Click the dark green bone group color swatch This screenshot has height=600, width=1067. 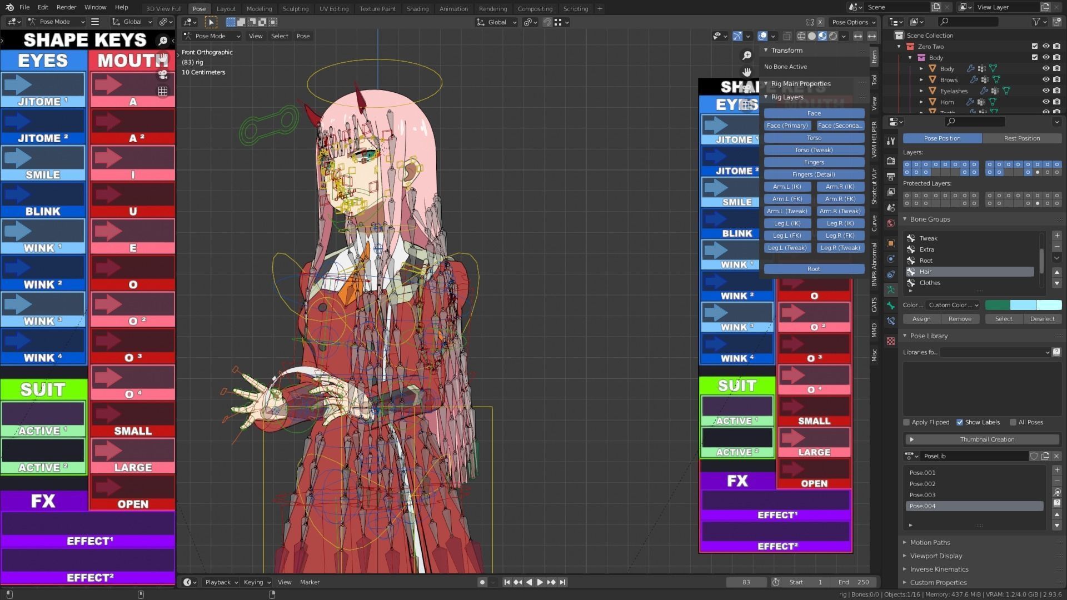[x=998, y=305]
